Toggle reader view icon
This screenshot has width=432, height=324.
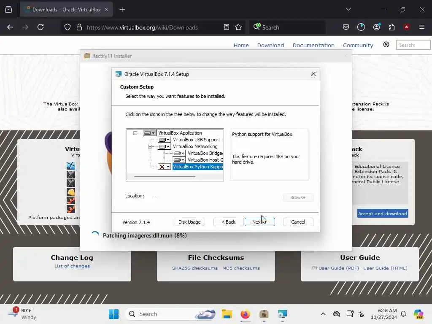pos(227,27)
